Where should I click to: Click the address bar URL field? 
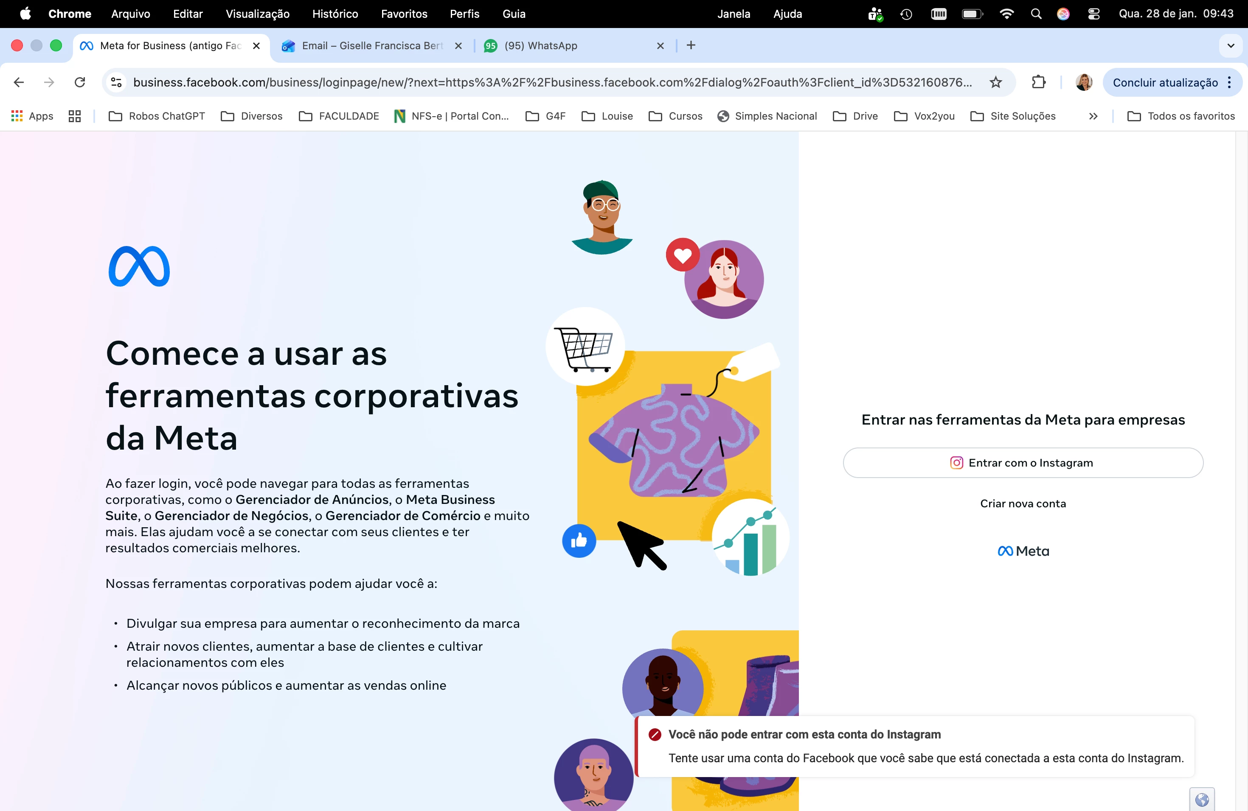tap(551, 82)
